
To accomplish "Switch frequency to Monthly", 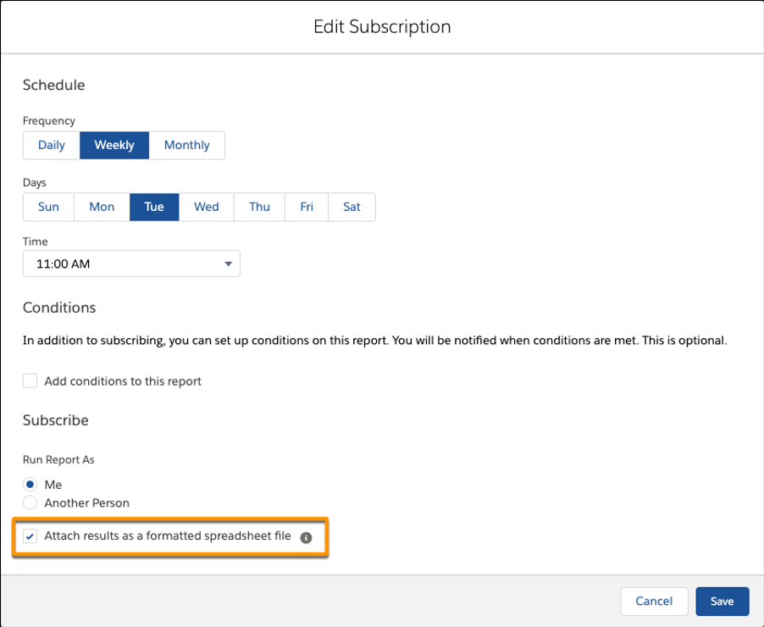I will point(186,145).
